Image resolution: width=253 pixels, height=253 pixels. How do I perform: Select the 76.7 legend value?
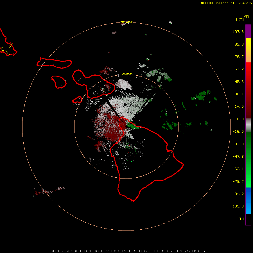point(239,57)
